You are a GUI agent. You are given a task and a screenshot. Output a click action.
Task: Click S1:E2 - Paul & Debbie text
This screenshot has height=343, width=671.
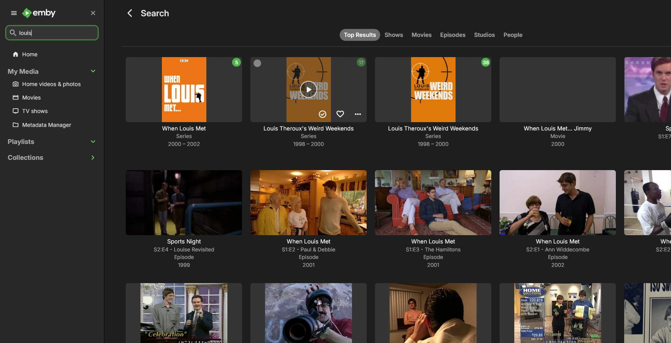(309, 249)
